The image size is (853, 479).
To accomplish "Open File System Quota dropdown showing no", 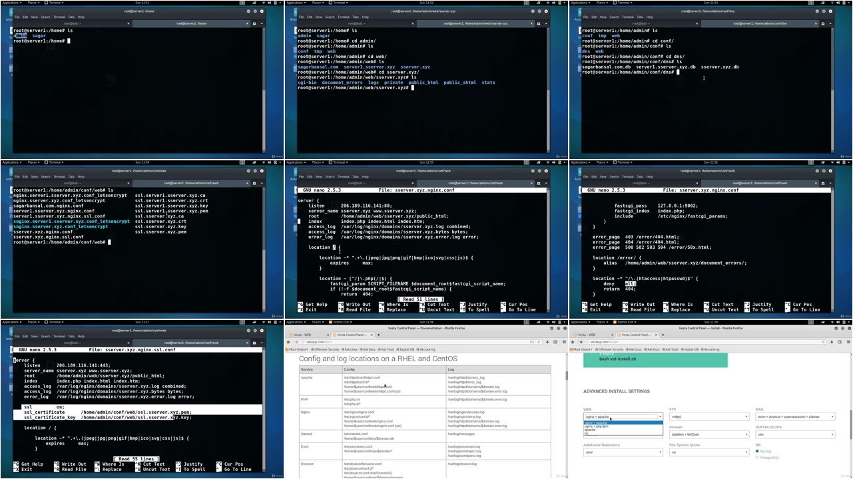I will (709, 452).
